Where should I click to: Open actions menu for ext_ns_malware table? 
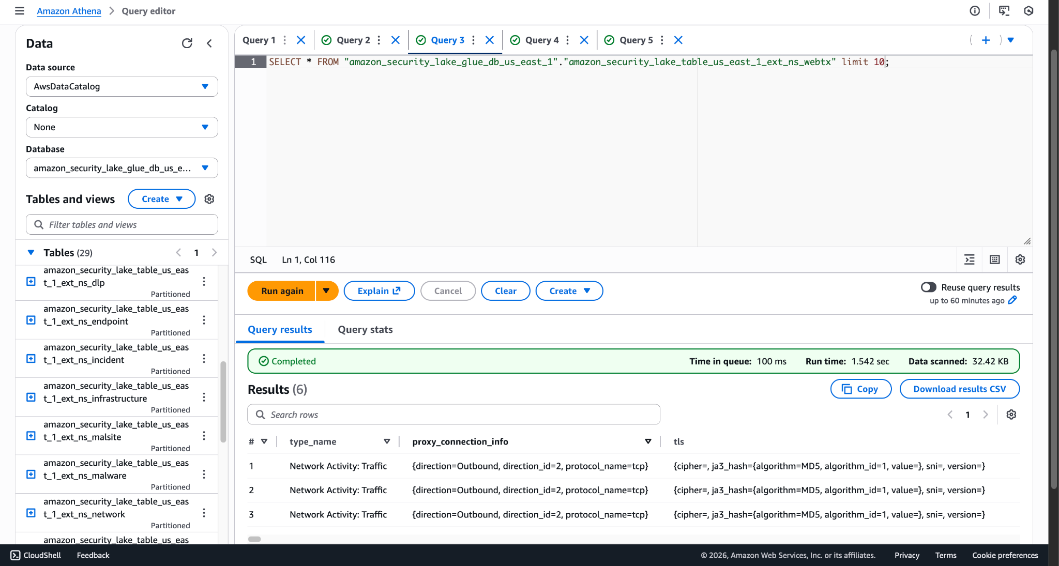[204, 474]
